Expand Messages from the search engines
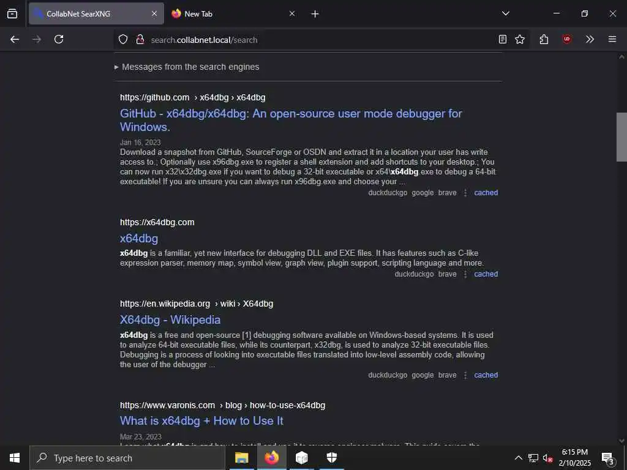Image resolution: width=627 pixels, height=470 pixels. [187, 67]
